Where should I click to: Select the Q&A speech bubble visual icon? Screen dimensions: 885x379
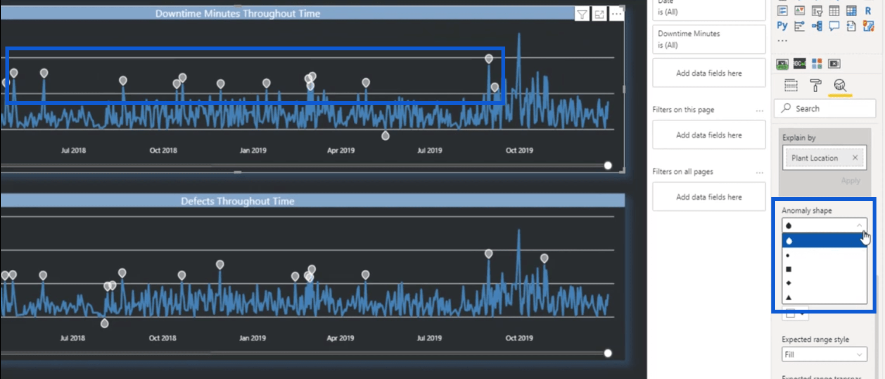pos(834,26)
